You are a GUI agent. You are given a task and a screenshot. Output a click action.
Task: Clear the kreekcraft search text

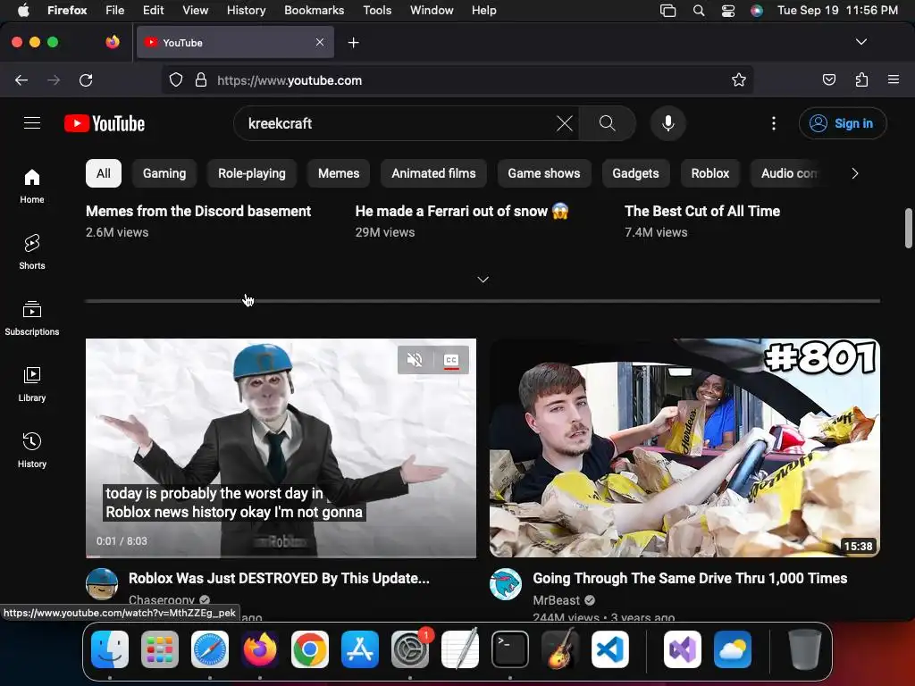565,123
